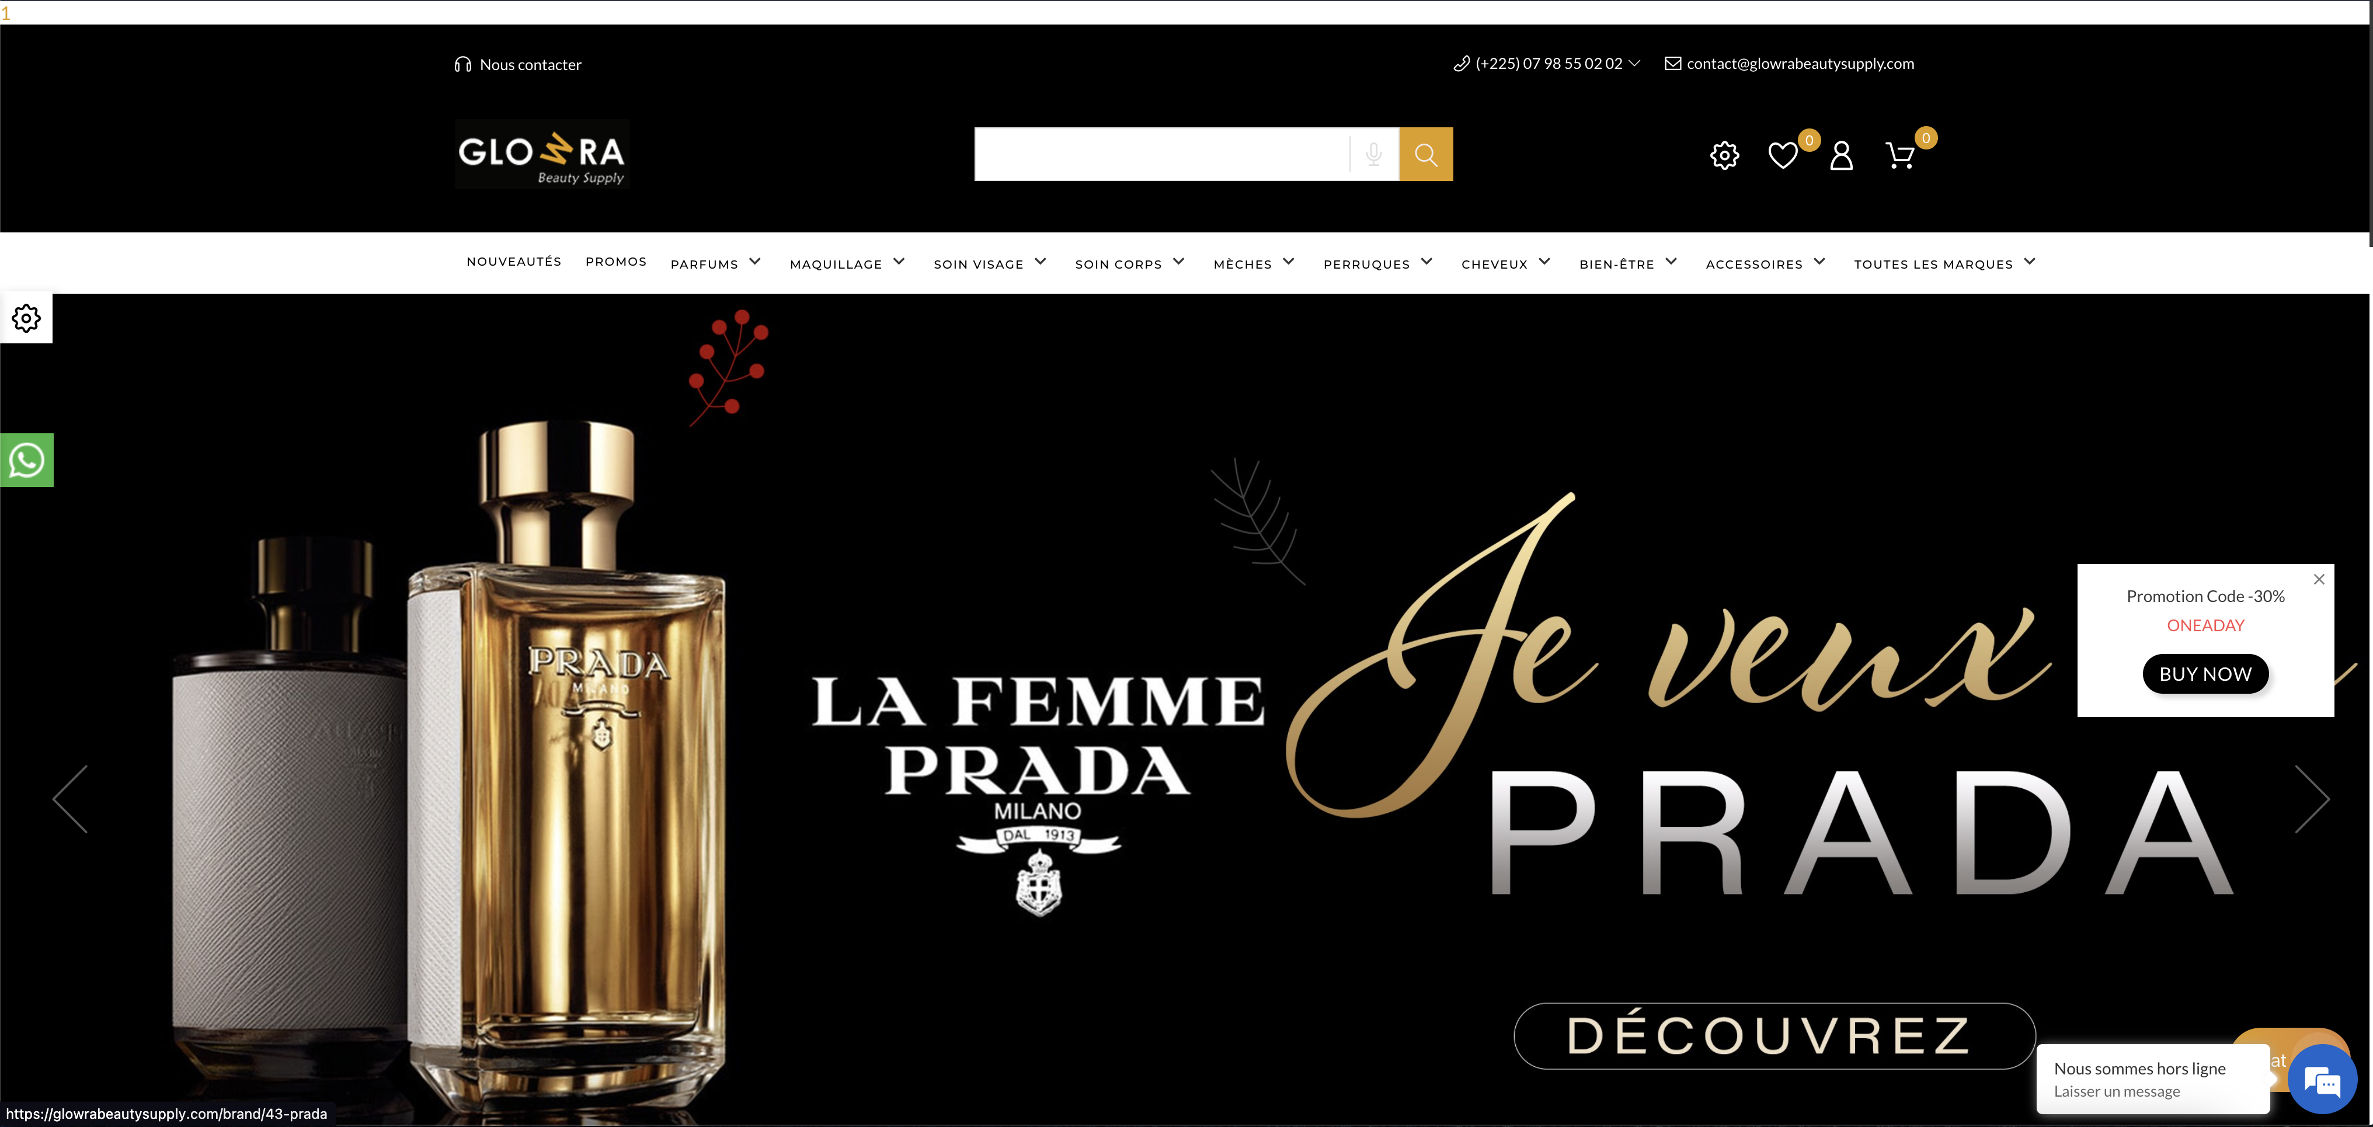
Task: Expand the phone number dropdown
Action: [1635, 64]
